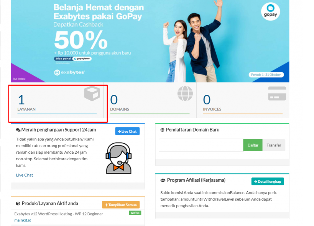The image size is (314, 226).
Task: Follow the Live Chat text link
Action: (x=25, y=175)
